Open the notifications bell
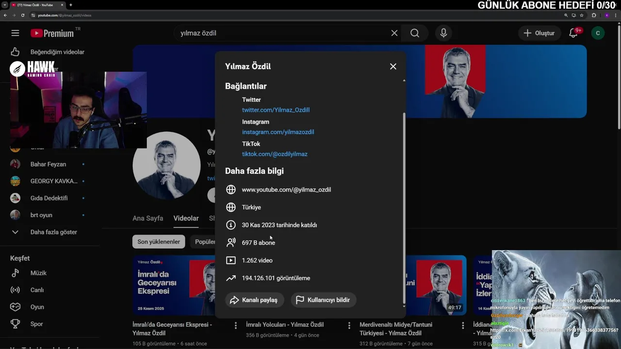 pyautogui.click(x=573, y=33)
